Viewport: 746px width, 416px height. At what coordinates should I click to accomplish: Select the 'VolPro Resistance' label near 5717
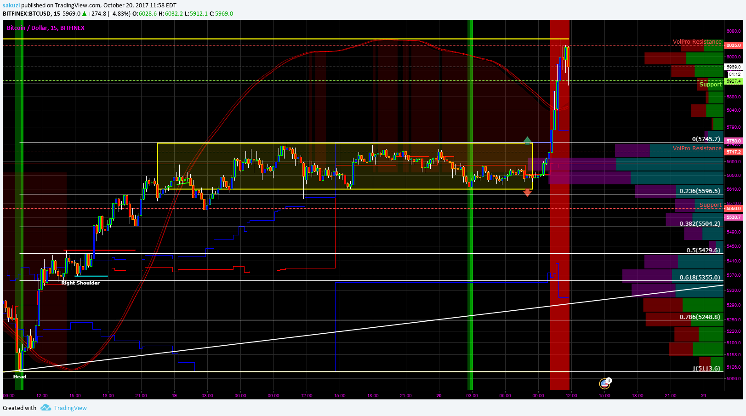click(x=697, y=148)
